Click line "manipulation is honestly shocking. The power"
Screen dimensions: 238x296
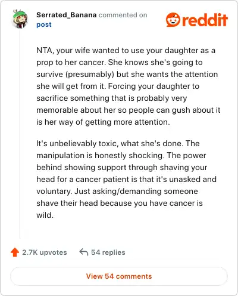(x=121, y=155)
